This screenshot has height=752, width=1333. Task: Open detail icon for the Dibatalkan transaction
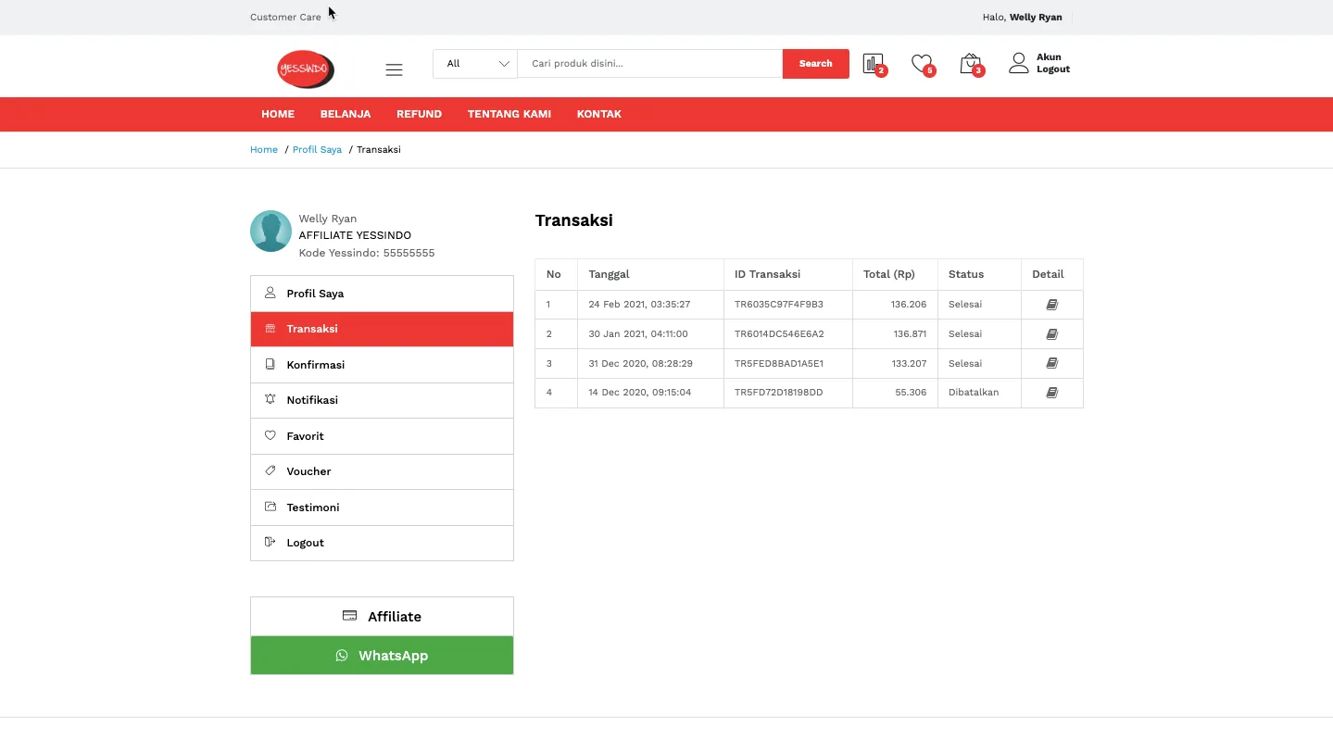(x=1051, y=393)
